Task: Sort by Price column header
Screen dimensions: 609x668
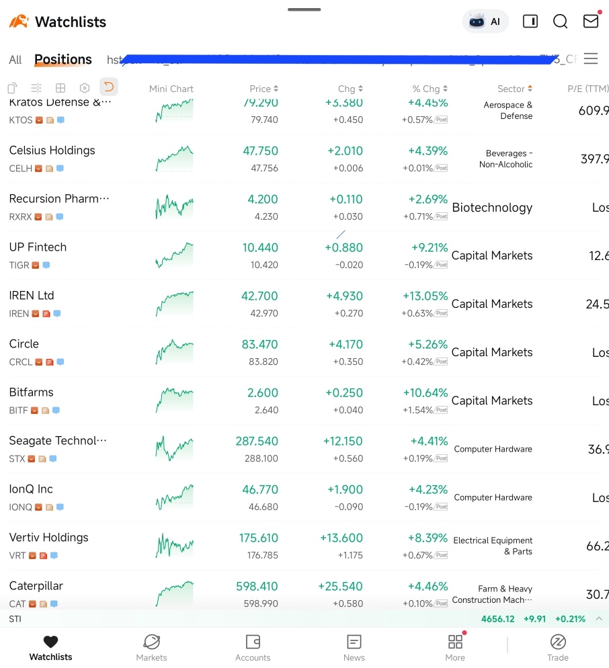Action: [x=263, y=89]
